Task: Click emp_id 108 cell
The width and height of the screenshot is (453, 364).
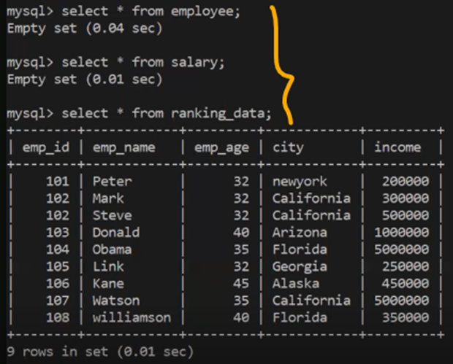Action: click(58, 317)
